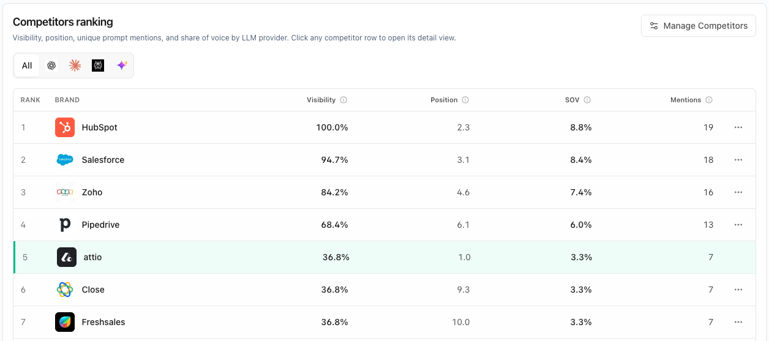Image resolution: width=769 pixels, height=341 pixels.
Task: Open the Zoho competitor detail view
Action: 384,192
